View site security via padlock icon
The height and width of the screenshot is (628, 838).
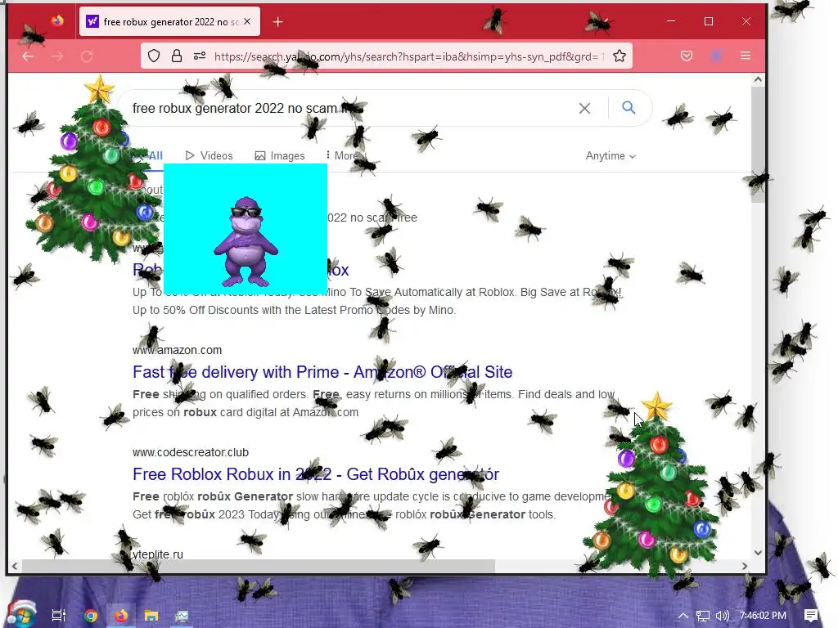[x=177, y=56]
